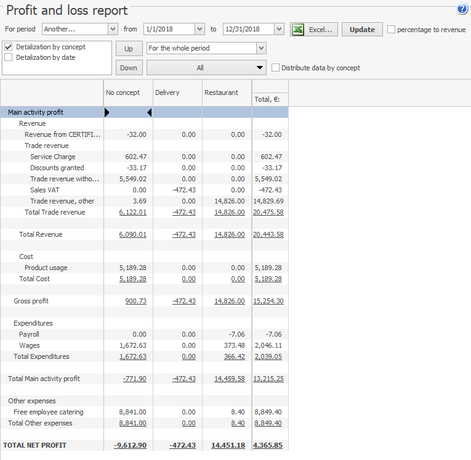Check Distribute data by concept
The image size is (471, 460).
click(276, 68)
